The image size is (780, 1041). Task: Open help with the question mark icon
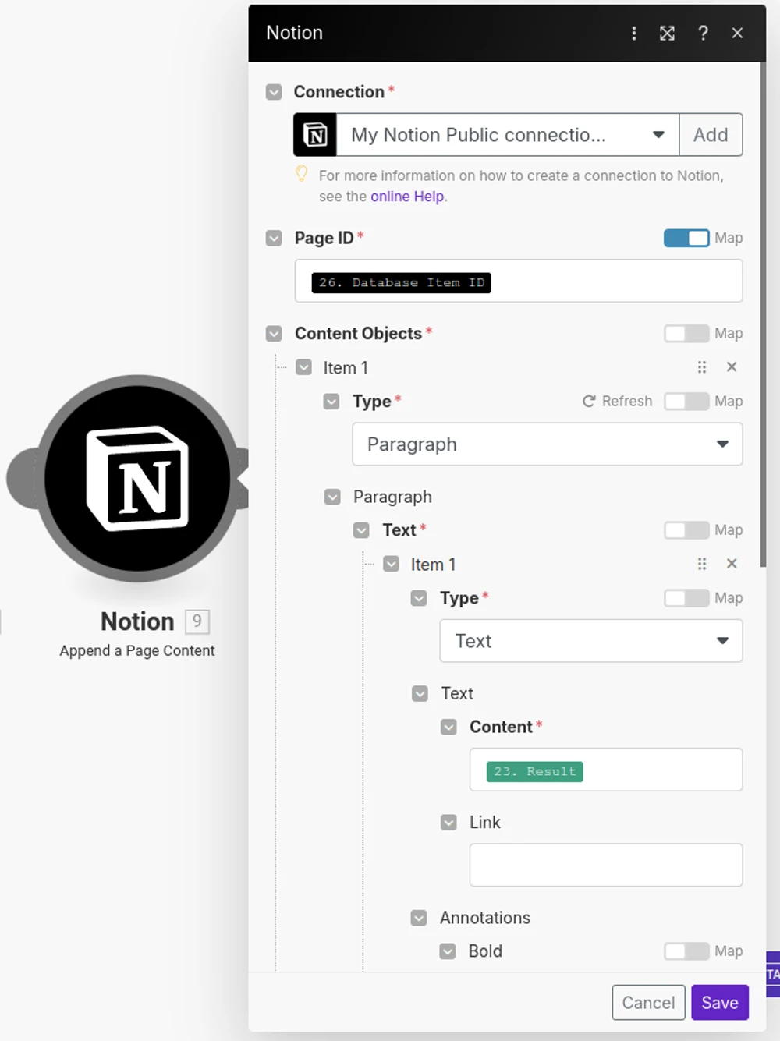(x=703, y=33)
